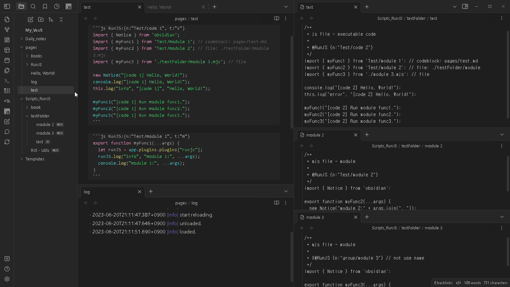This screenshot has width=510, height=287.
Task: Toggle reading view for pages/test note
Action: [277, 18]
